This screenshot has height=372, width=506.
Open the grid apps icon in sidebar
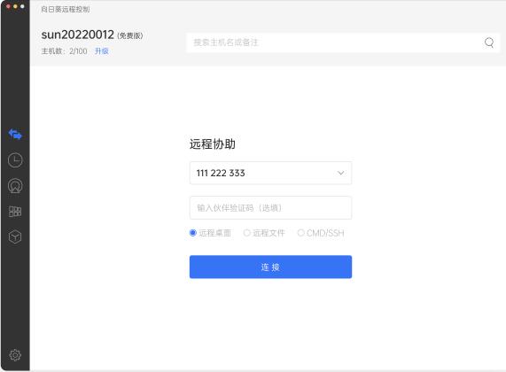click(x=15, y=212)
